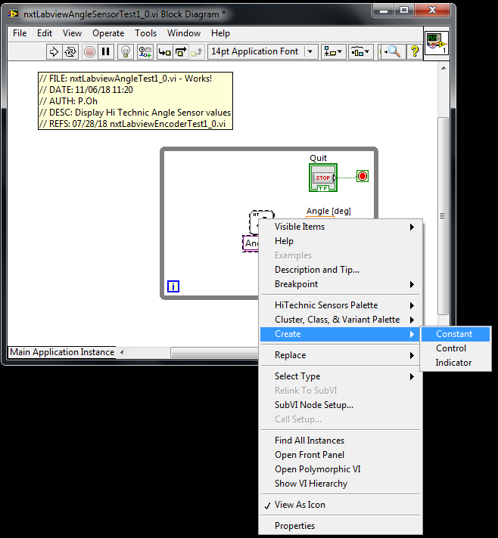498x538 pixels.
Task: Expand the Select Type submenu
Action: tap(341, 377)
